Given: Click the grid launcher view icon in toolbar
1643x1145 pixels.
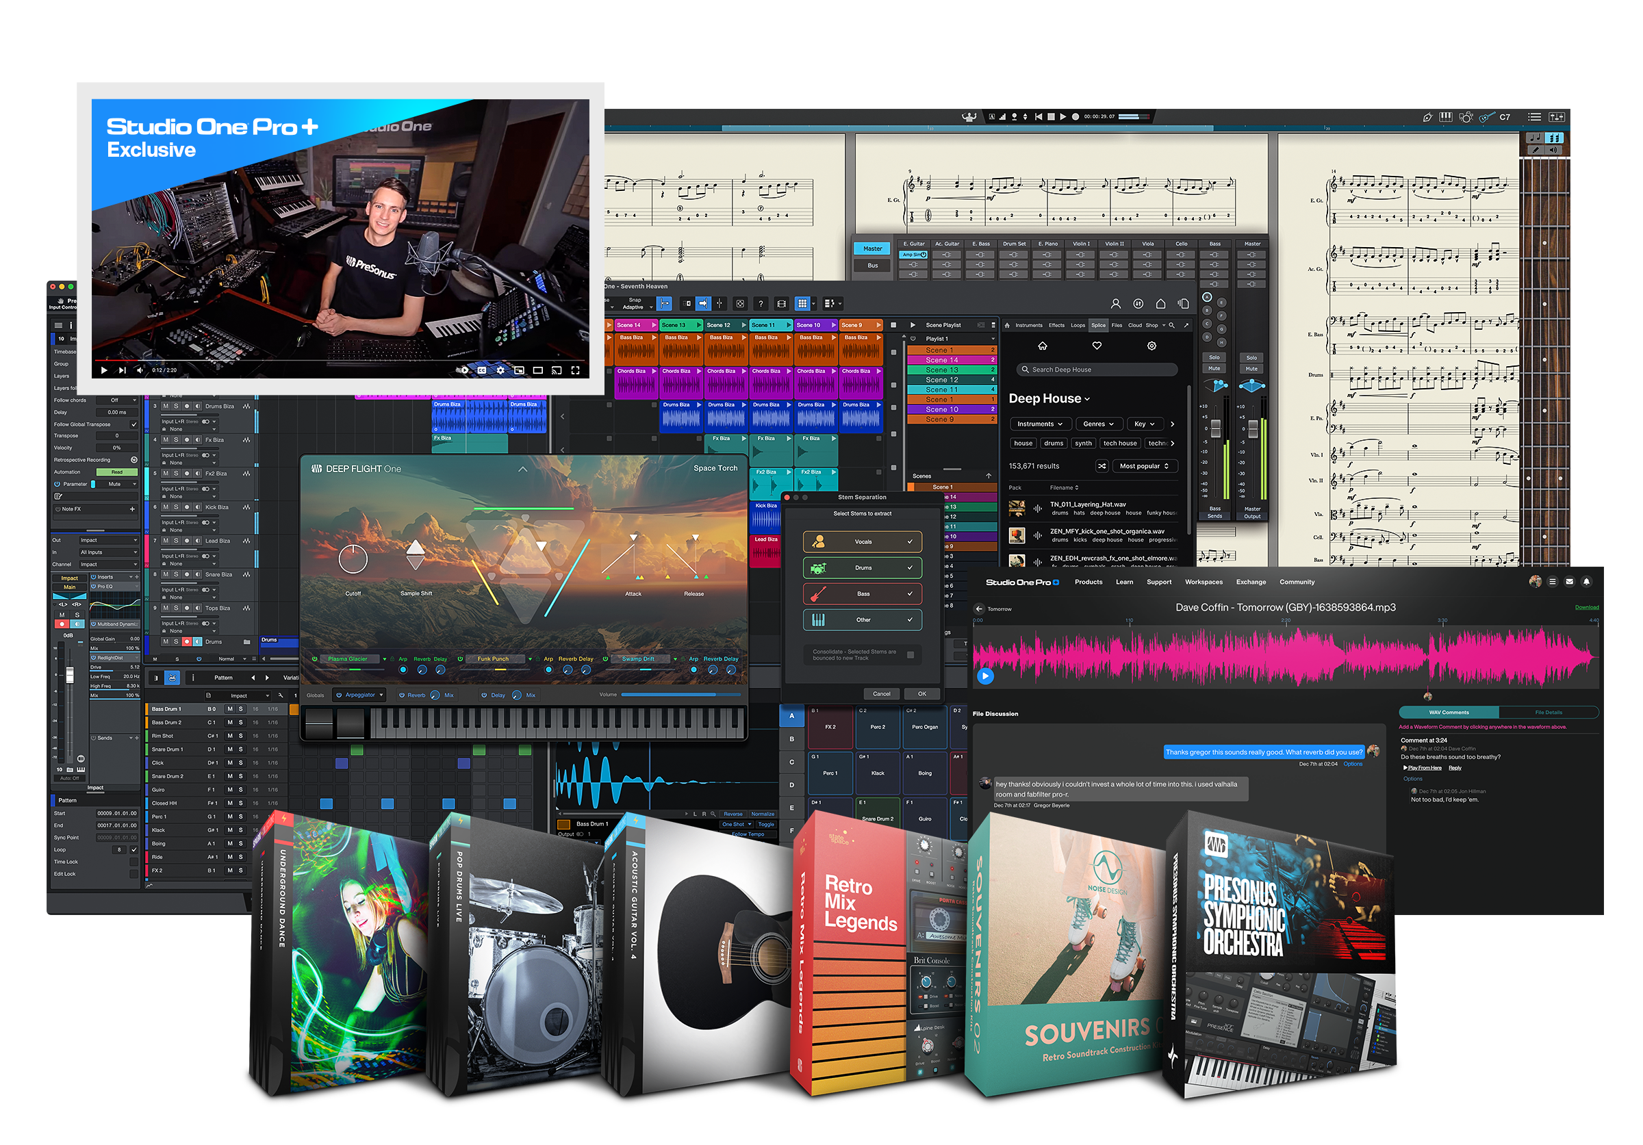Looking at the screenshot, I should 802,304.
